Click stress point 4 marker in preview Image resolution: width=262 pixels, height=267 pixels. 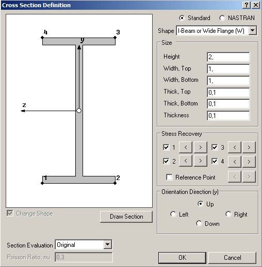click(42, 38)
